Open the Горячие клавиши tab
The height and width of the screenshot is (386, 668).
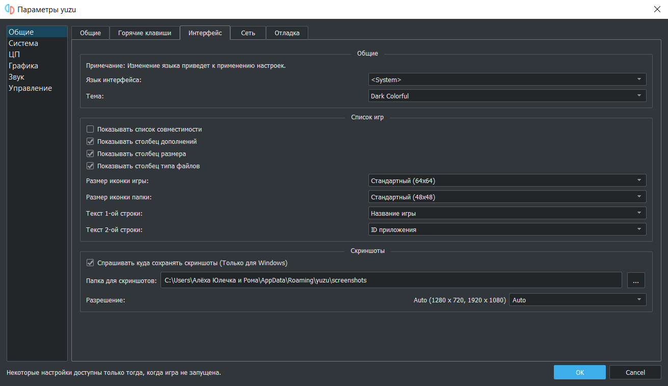click(145, 33)
